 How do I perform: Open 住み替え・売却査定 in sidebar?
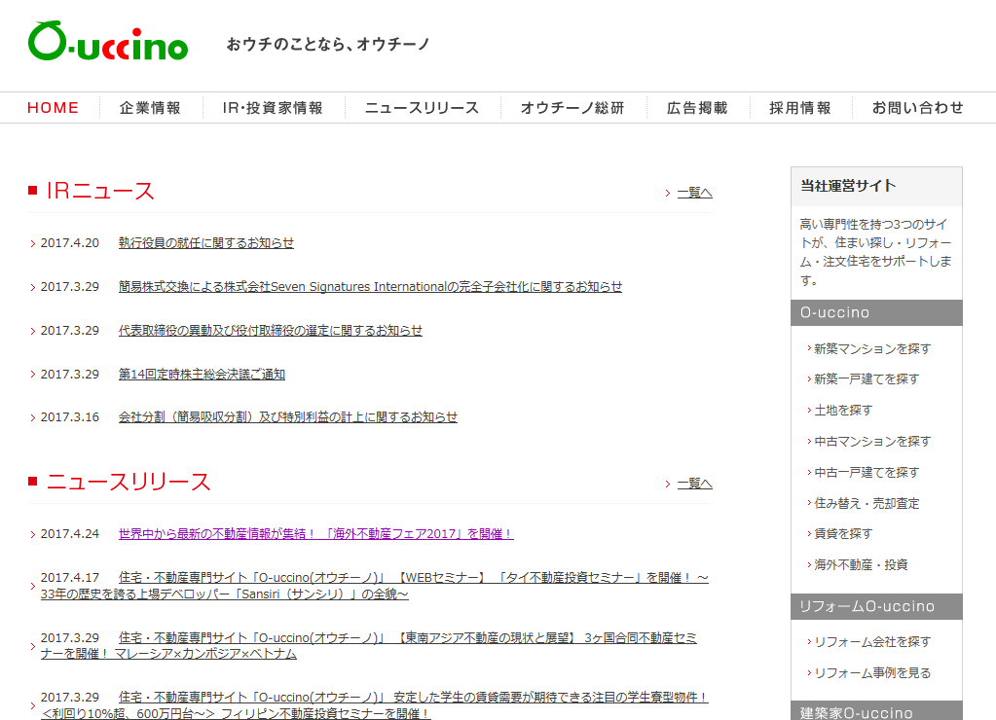click(x=866, y=504)
